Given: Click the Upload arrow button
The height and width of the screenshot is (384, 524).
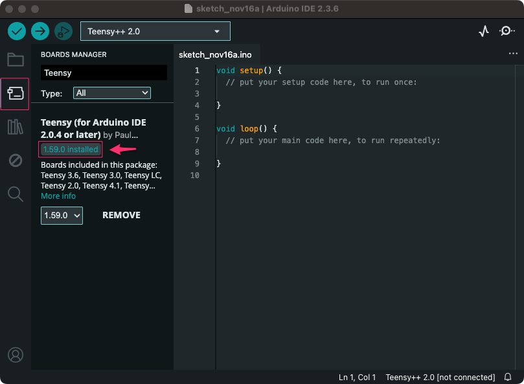Looking at the screenshot, I should (40, 31).
